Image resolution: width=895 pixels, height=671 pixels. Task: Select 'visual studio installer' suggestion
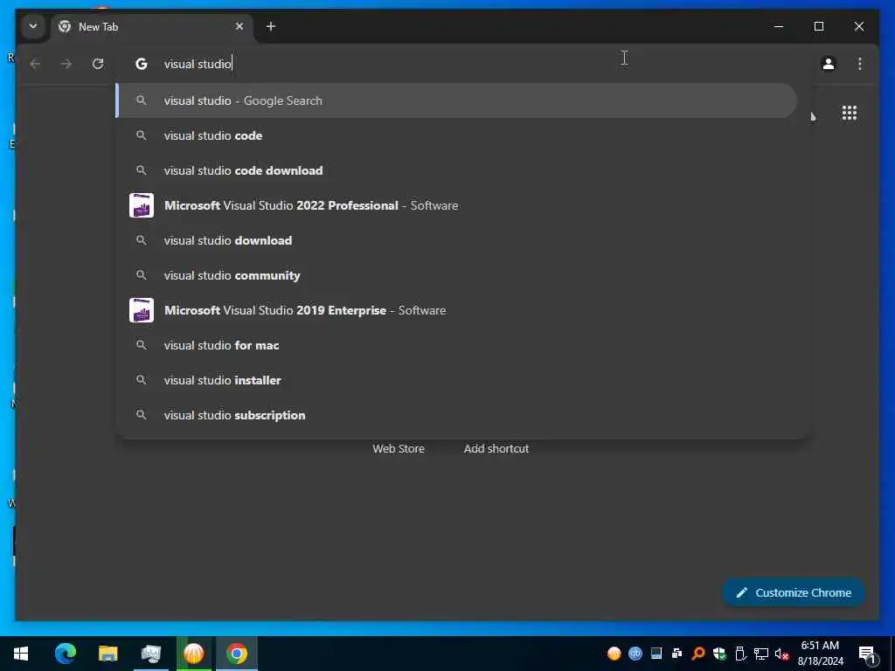(x=456, y=380)
